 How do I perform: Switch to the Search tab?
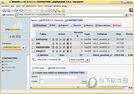tap(76, 25)
